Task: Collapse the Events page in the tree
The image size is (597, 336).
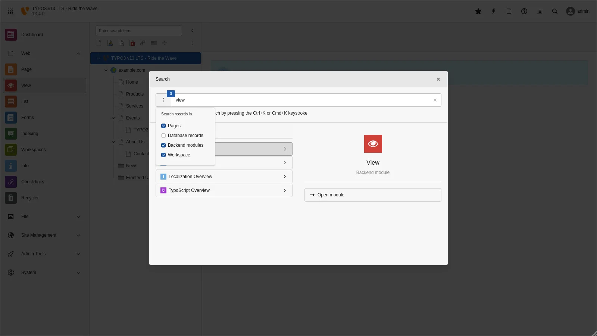Action: [113, 118]
